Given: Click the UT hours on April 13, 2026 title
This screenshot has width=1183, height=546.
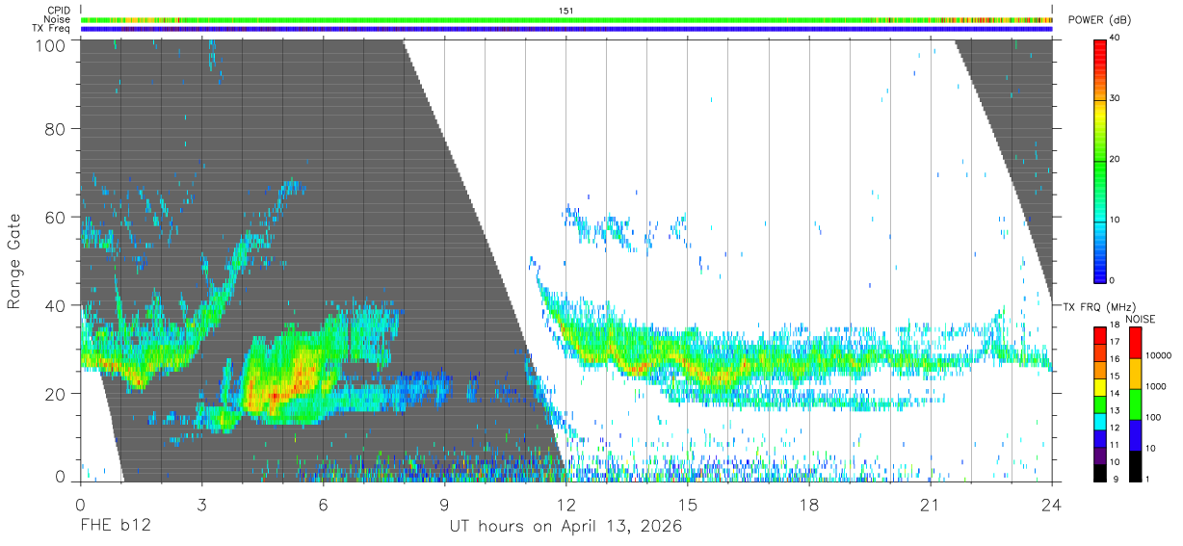Looking at the screenshot, I should 566,527.
